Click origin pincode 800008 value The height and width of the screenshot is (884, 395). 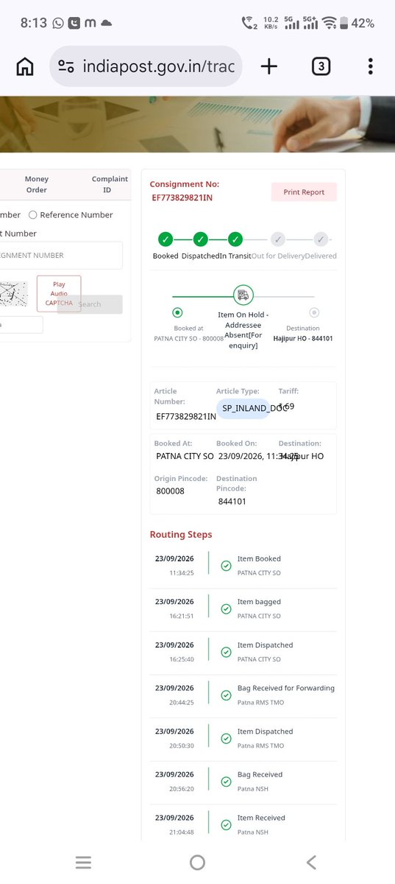coord(171,491)
